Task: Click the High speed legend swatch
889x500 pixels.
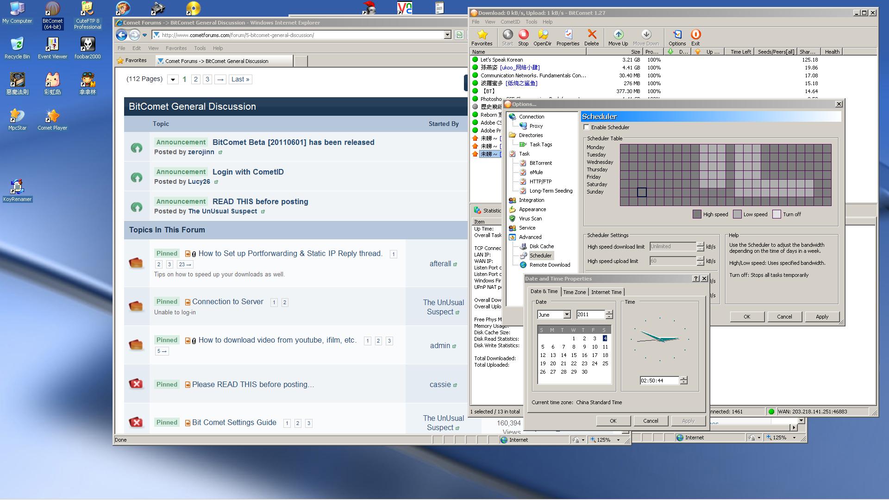Action: (697, 214)
